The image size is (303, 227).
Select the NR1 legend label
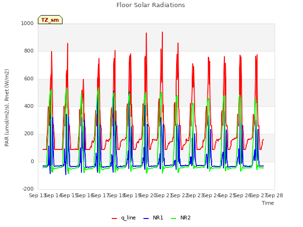[158, 218]
